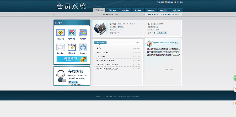Open the 财务管理 navigation tab
Viewport: 236px width, 117px height.
125,10
